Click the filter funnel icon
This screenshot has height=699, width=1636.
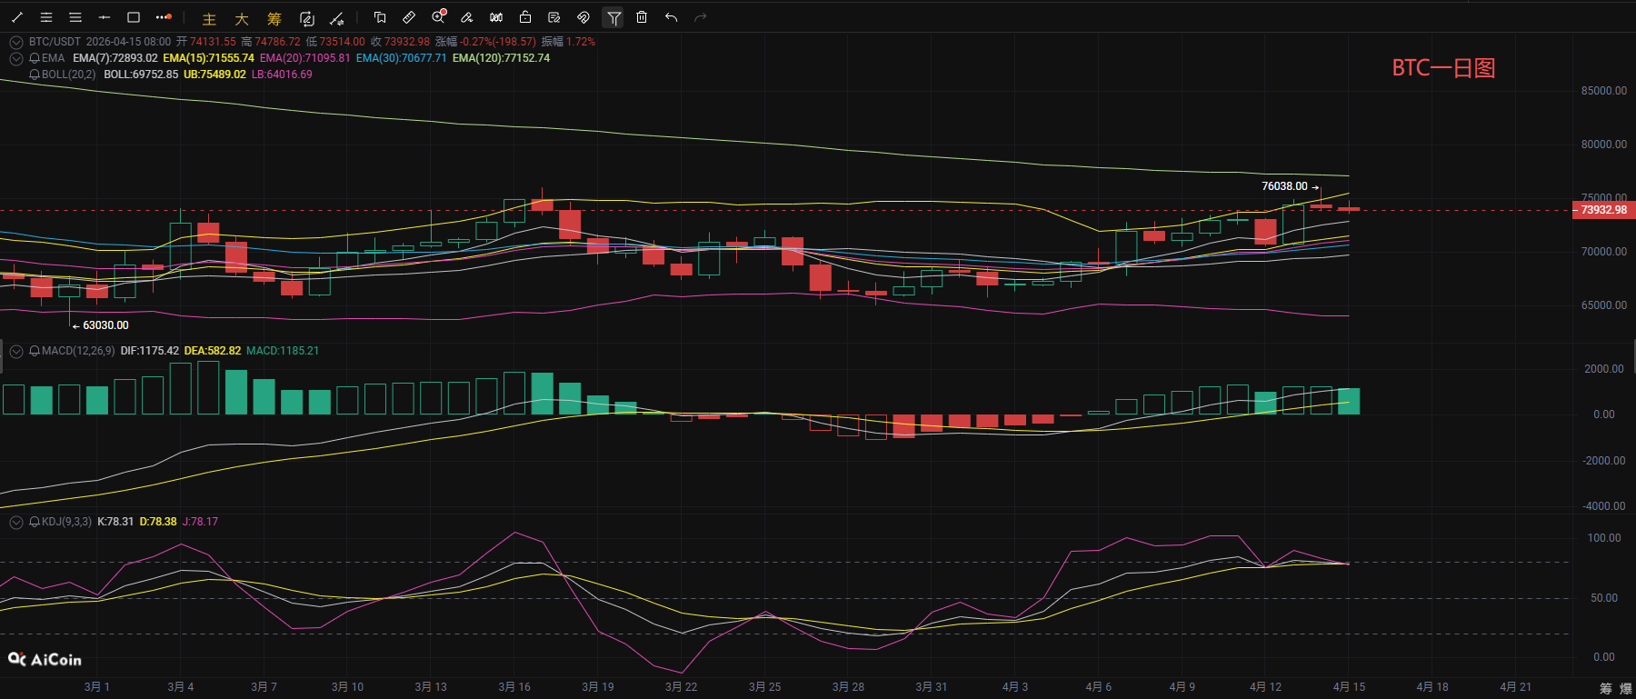pyautogui.click(x=613, y=17)
